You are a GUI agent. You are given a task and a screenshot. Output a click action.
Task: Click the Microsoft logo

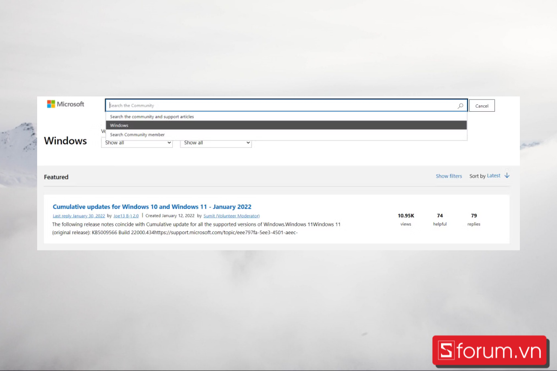click(65, 104)
